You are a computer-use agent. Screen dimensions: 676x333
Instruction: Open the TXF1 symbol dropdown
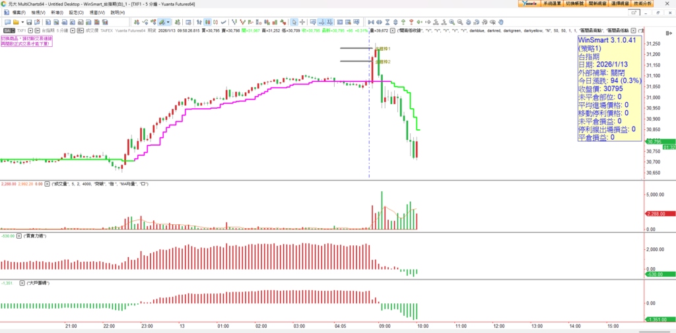30,30
